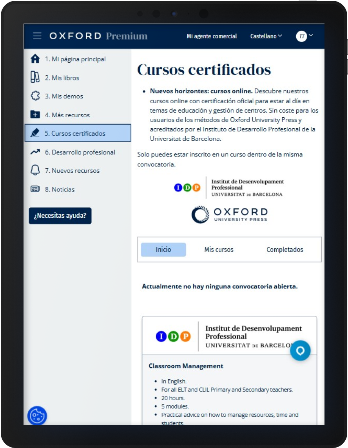348x448 pixels.
Task: Click the Oxford University Press logo
Action: 230,215
